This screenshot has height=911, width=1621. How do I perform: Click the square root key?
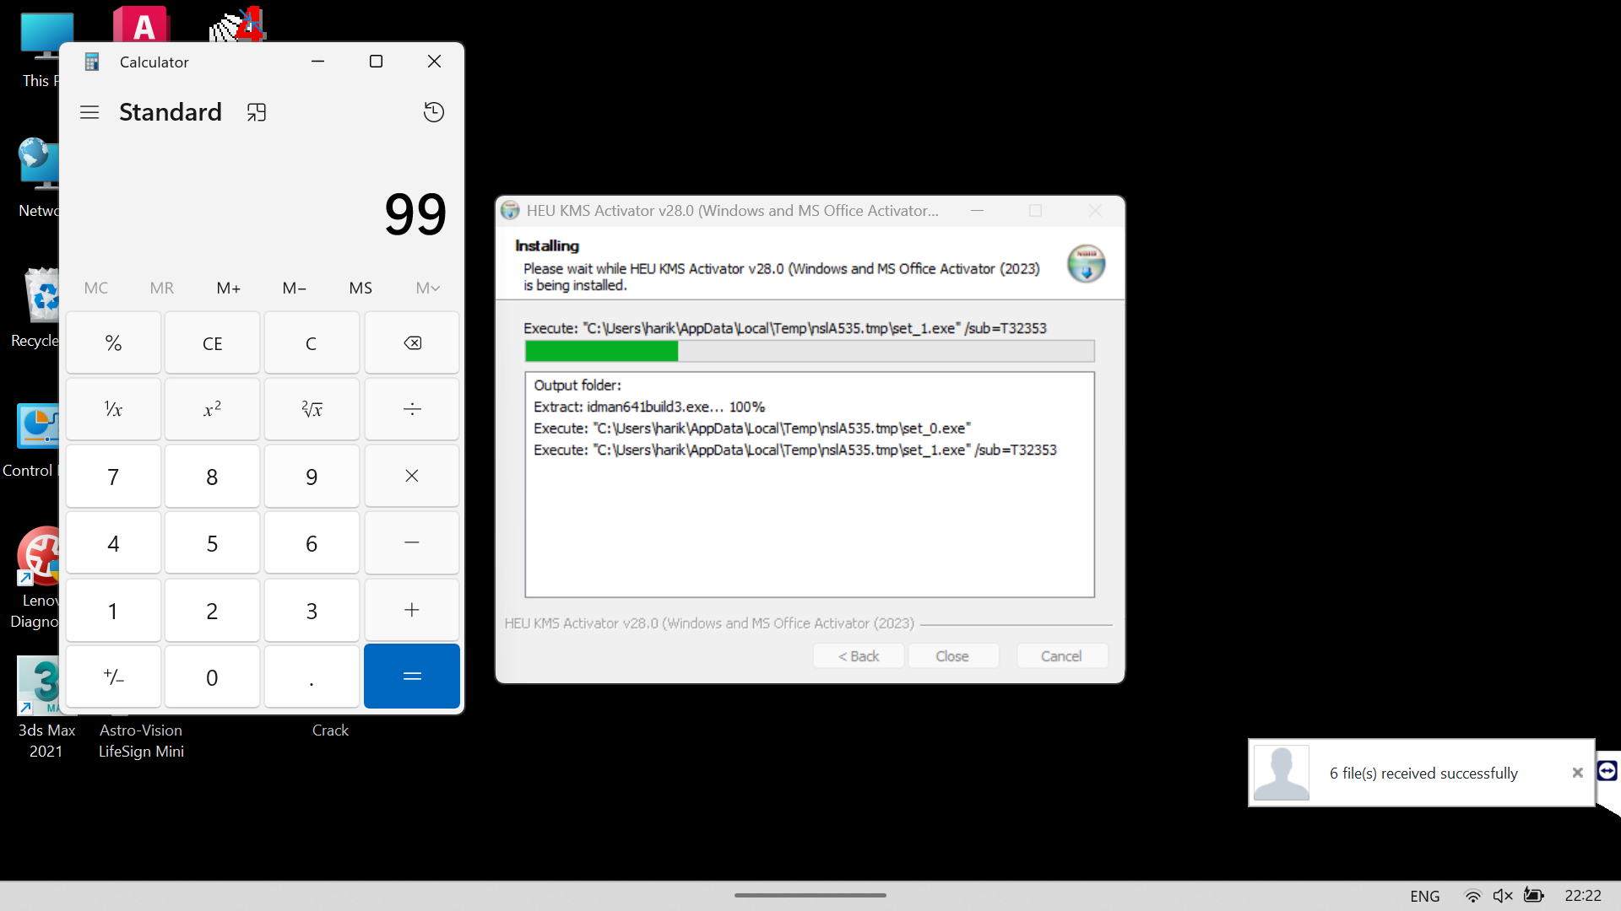312,410
